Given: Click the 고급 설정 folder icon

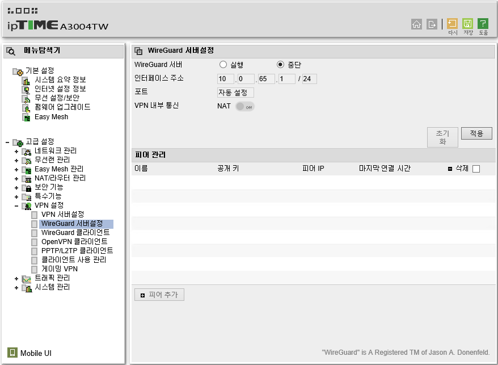Looking at the screenshot, I should pos(18,142).
